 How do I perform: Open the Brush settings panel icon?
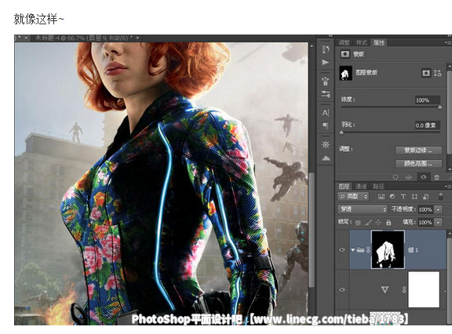coord(326,94)
